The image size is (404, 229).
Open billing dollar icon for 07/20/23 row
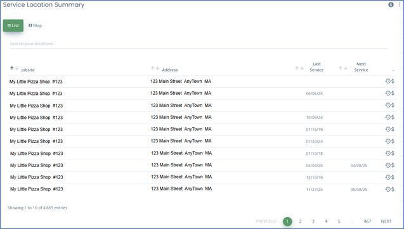pyautogui.click(x=393, y=141)
